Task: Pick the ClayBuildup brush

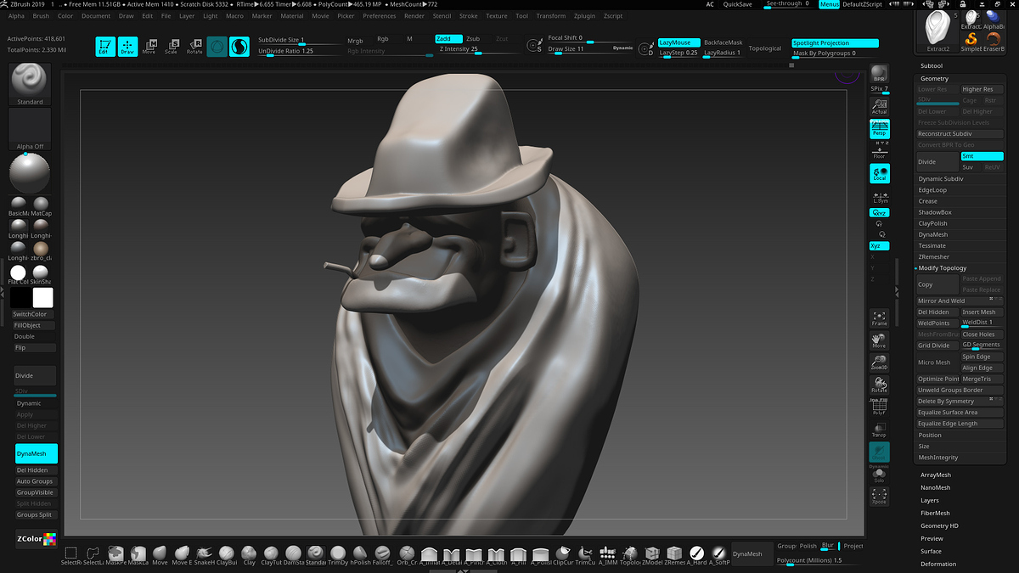Action: click(227, 556)
